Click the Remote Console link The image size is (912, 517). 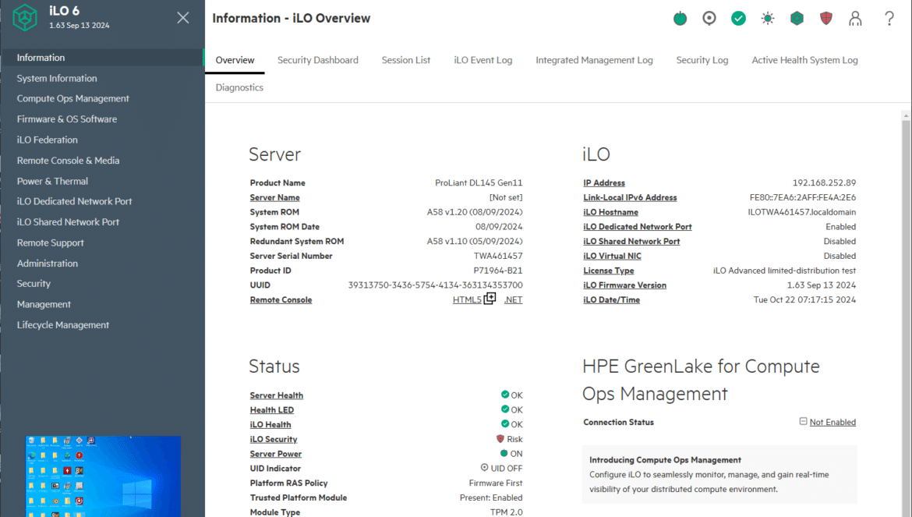[x=281, y=299]
